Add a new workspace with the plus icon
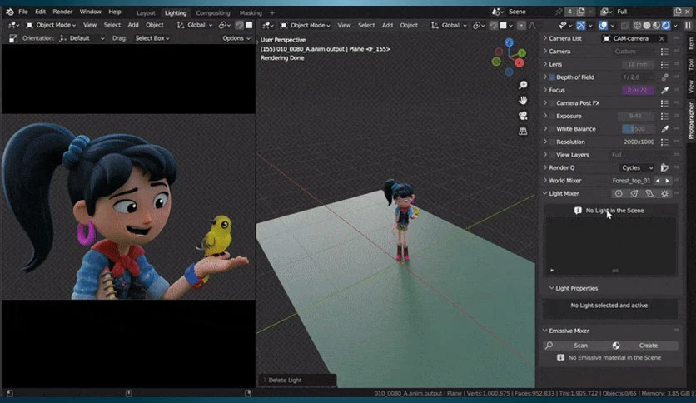This screenshot has height=403, width=696. tap(272, 12)
